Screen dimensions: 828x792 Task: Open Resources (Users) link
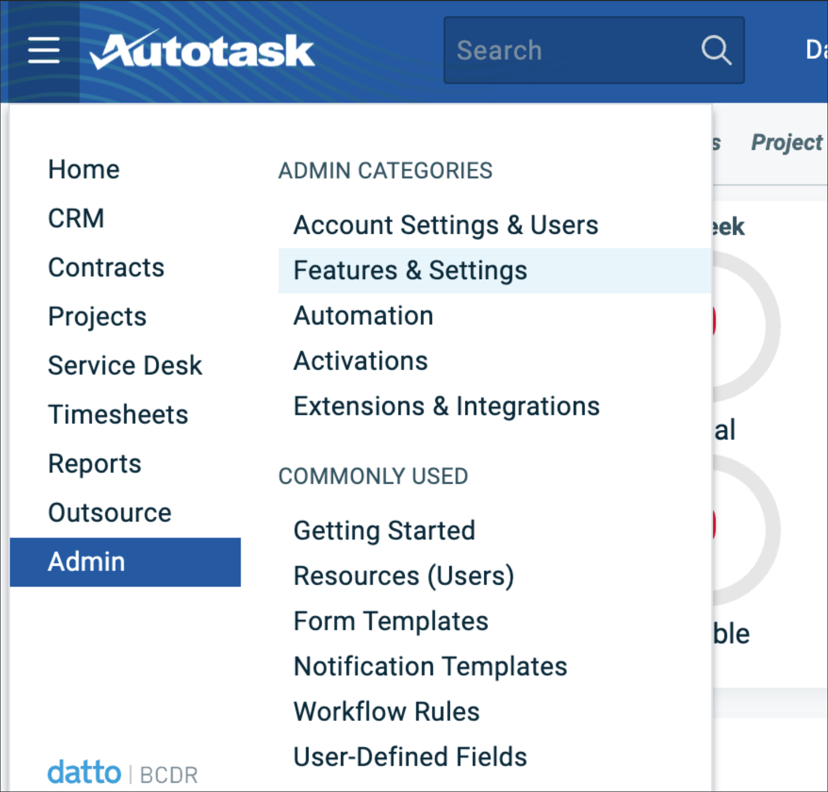pyautogui.click(x=404, y=576)
